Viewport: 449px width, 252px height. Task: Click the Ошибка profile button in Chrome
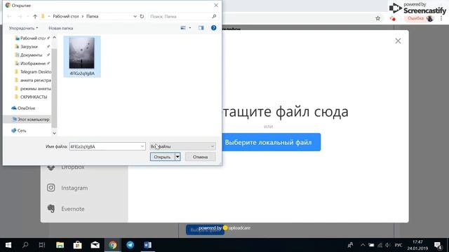(x=420, y=19)
